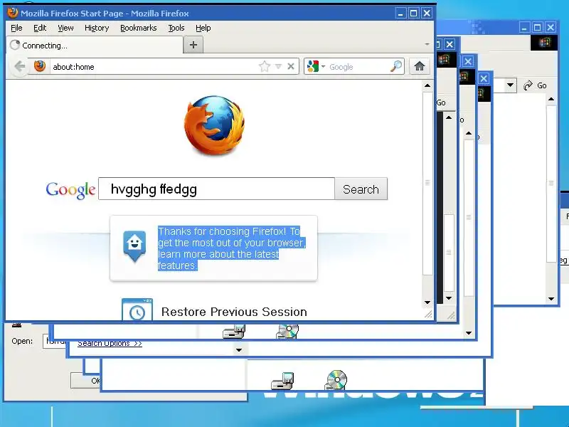Click the list all tabs arrow
The image size is (569, 427).
pyautogui.click(x=427, y=44)
